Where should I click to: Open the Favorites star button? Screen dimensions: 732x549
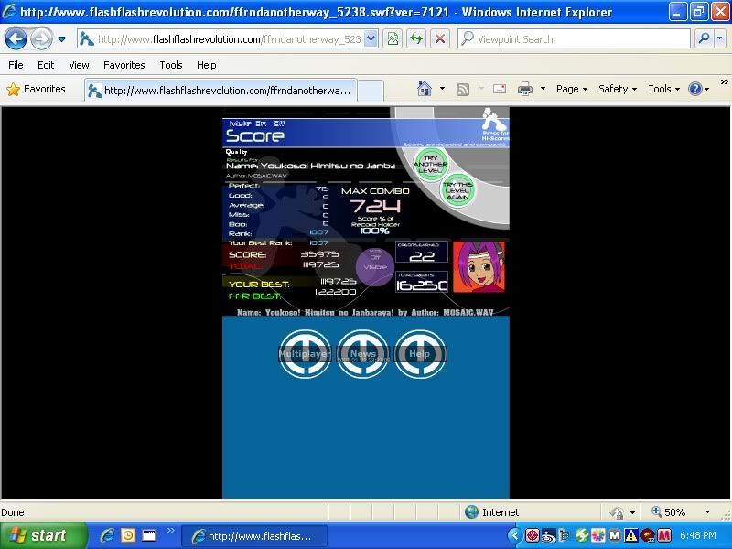pyautogui.click(x=37, y=90)
